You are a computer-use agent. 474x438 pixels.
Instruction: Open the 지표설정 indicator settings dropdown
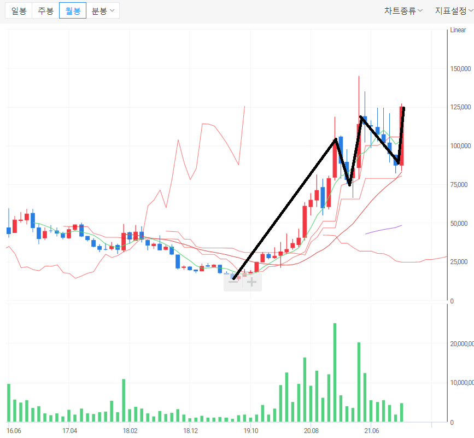pyautogui.click(x=454, y=11)
